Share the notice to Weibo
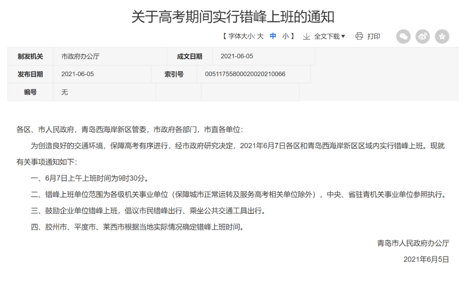The image size is (475, 281). [x=423, y=36]
